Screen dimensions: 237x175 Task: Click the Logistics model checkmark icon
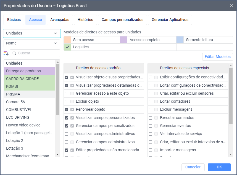pos(67,47)
